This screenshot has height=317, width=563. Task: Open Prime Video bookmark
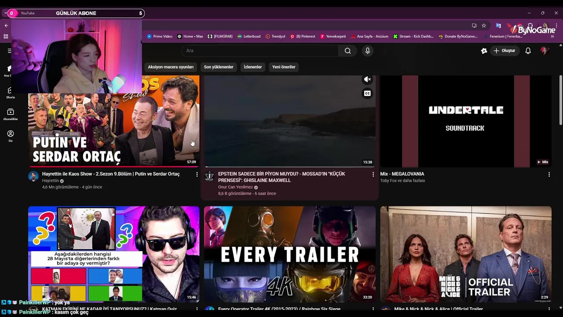tap(160, 37)
